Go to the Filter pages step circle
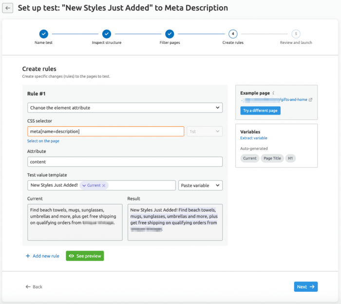The image size is (341, 304). (x=170, y=34)
